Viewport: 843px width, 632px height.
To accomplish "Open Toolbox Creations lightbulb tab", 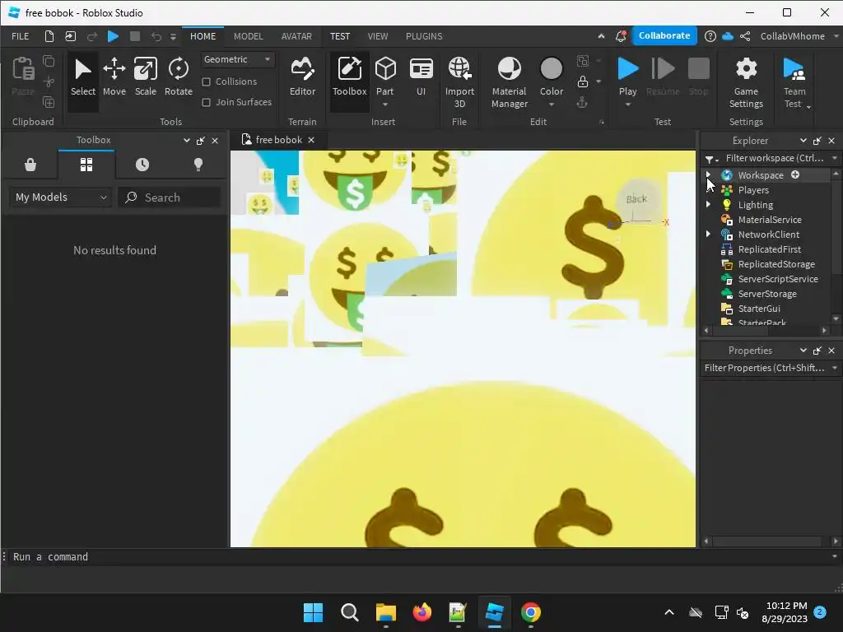I will [x=198, y=165].
